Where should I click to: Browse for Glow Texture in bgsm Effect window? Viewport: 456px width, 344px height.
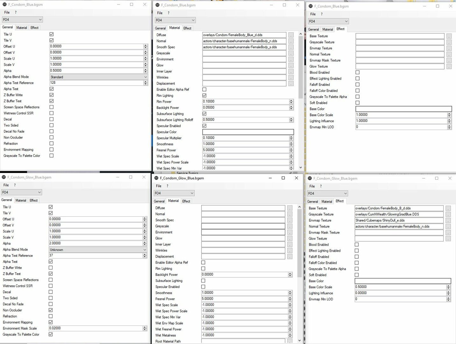point(449,67)
